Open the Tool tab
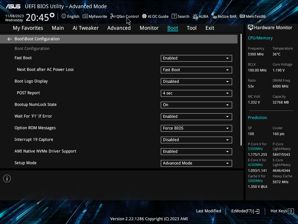298x224 pixels. tap(191, 28)
